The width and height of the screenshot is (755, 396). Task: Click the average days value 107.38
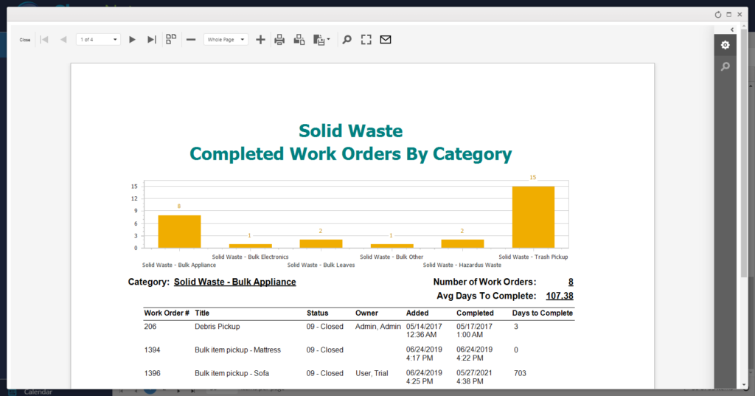[560, 296]
